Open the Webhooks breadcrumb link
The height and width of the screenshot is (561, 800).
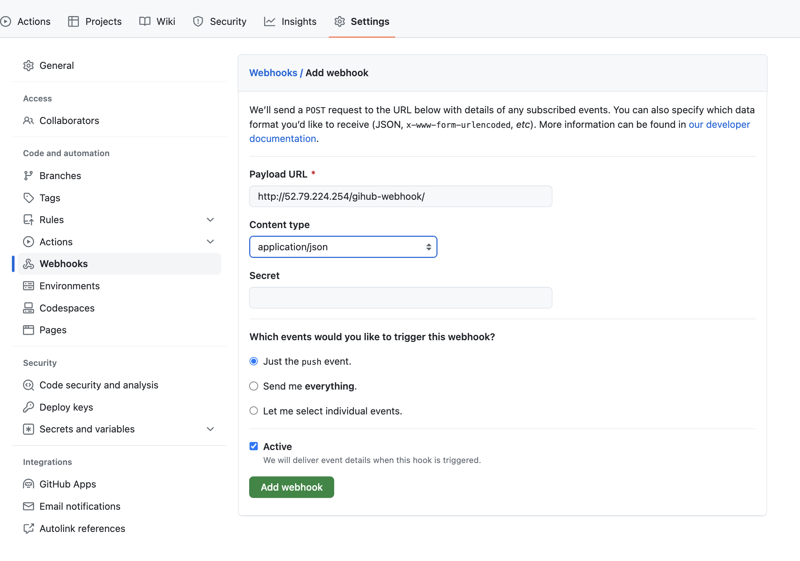click(x=273, y=73)
